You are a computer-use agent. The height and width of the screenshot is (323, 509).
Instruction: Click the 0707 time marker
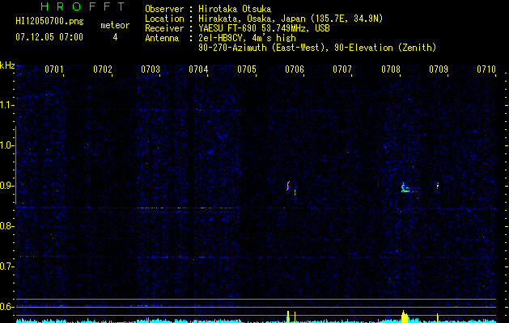[342, 69]
